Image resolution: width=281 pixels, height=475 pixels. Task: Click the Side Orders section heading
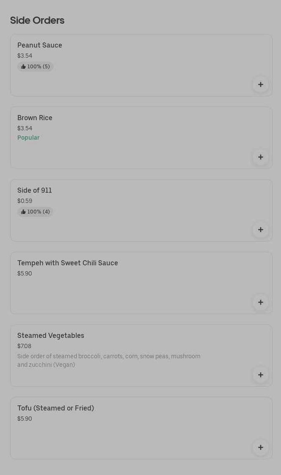pyautogui.click(x=37, y=20)
